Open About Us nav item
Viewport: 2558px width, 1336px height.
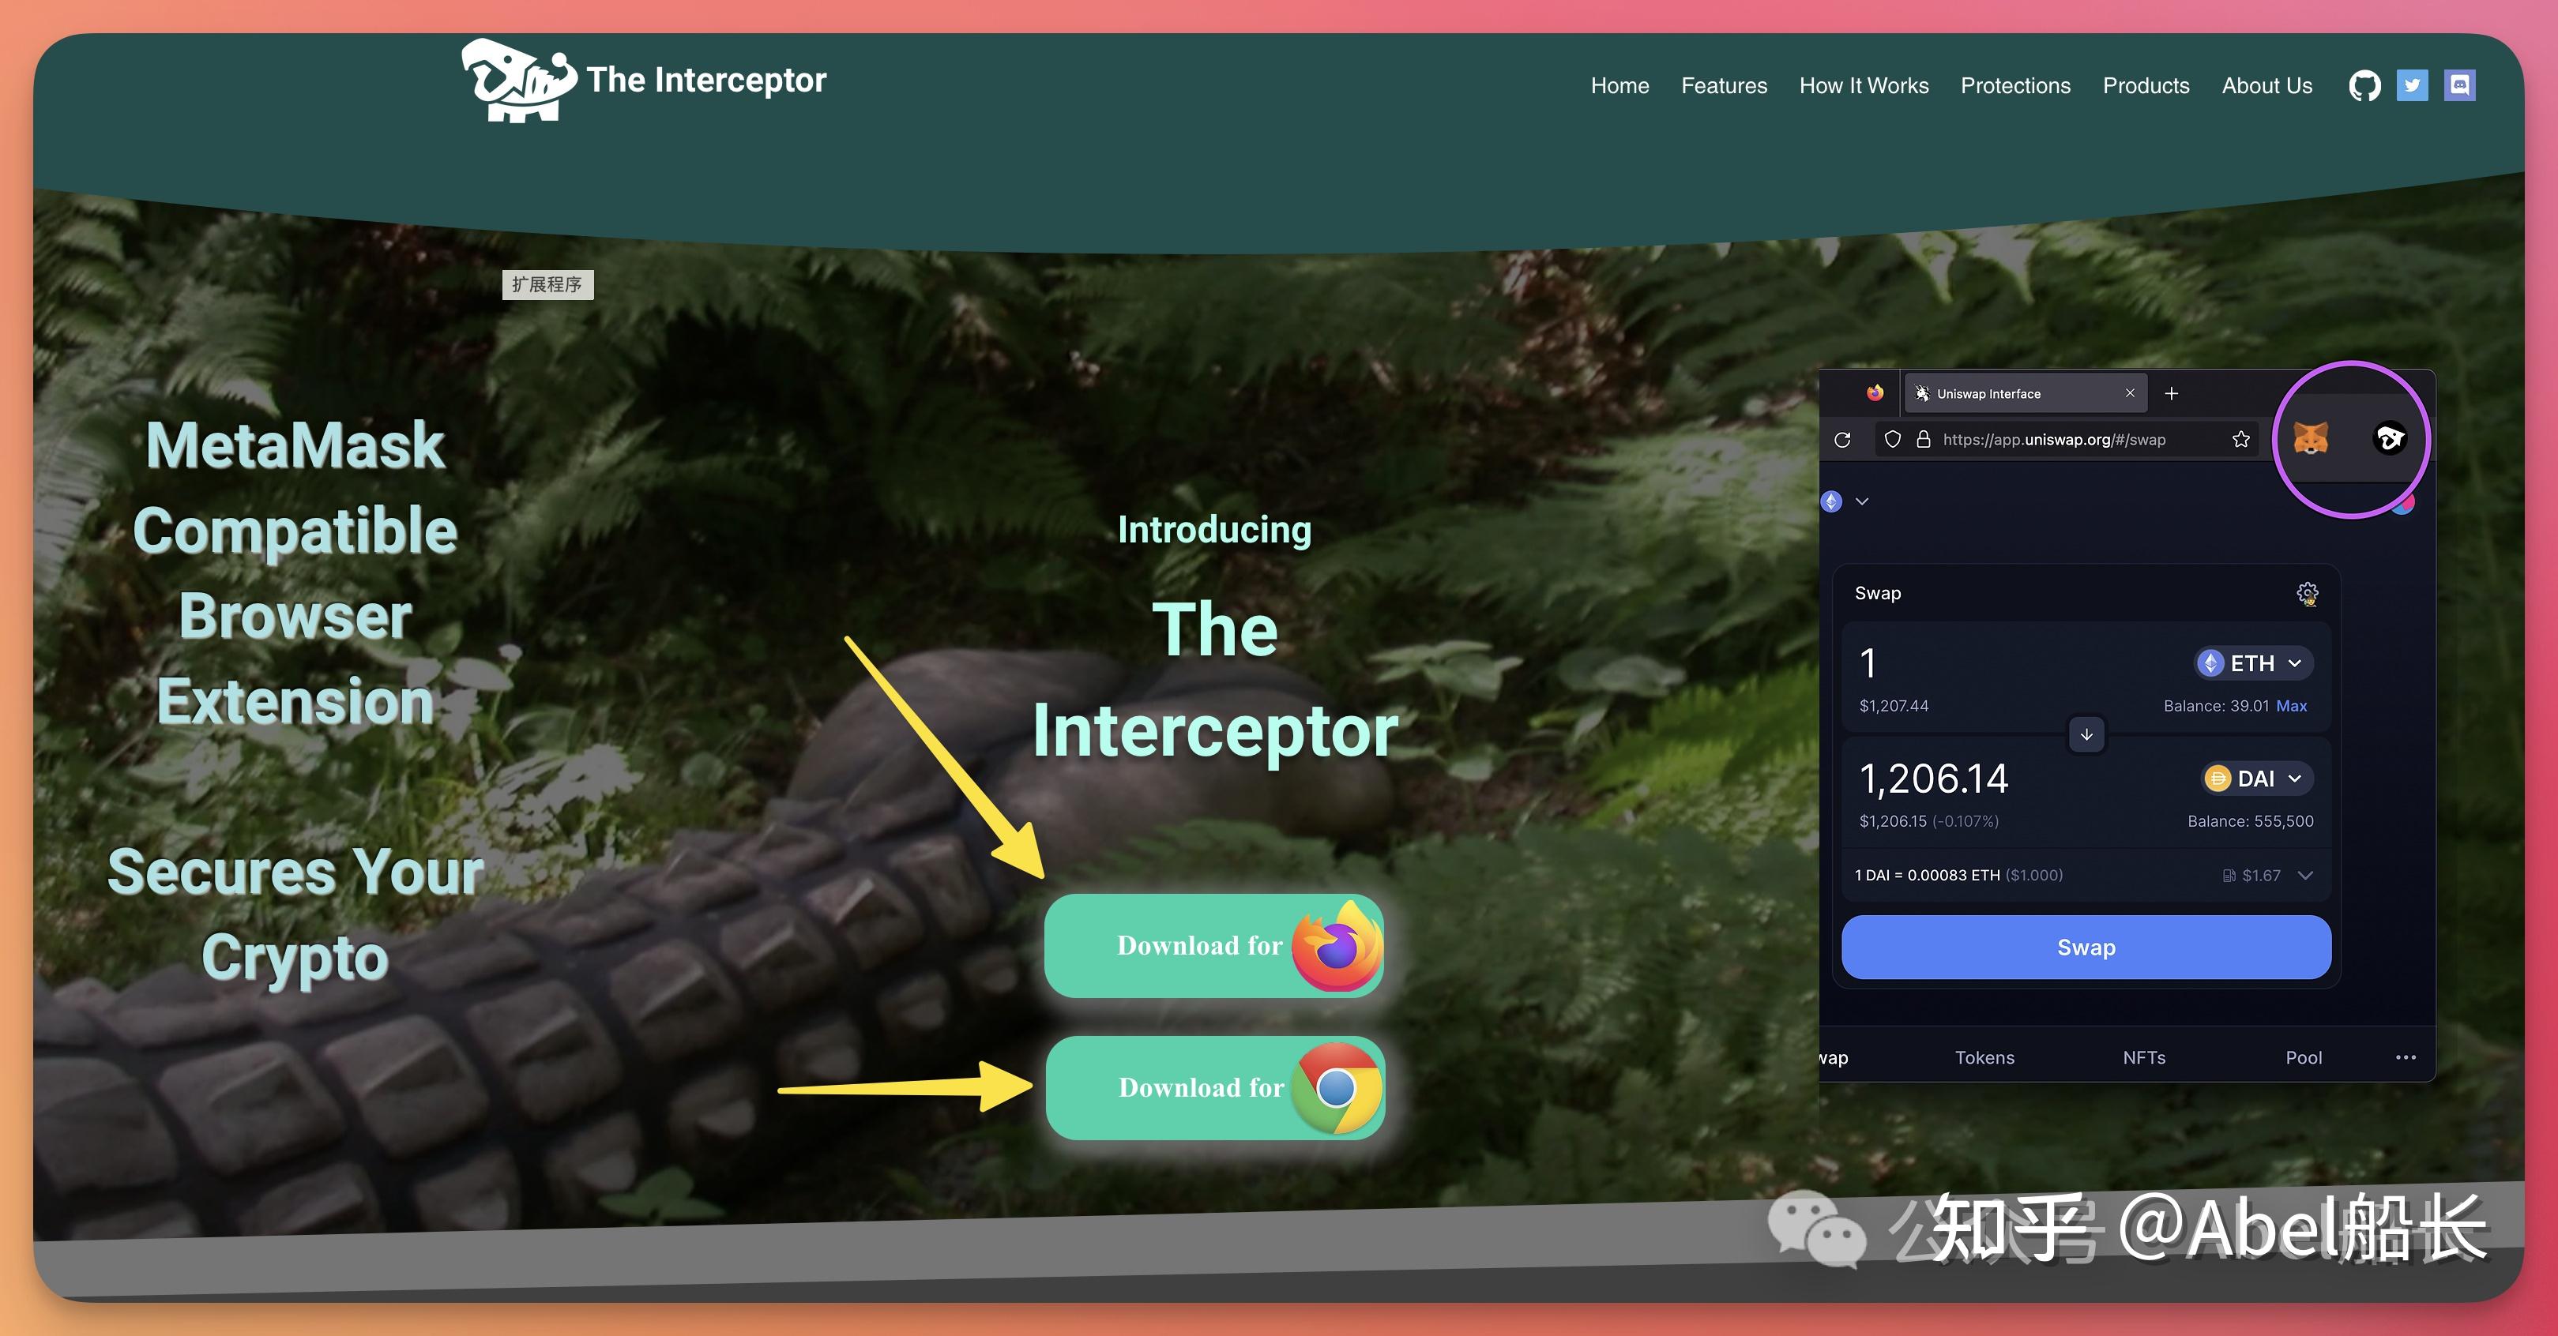click(x=2267, y=85)
